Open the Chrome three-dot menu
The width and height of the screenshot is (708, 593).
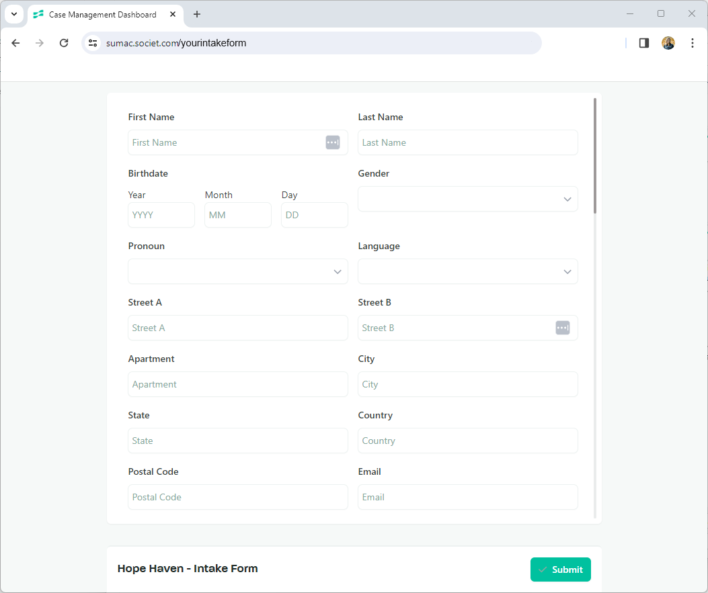pos(692,43)
